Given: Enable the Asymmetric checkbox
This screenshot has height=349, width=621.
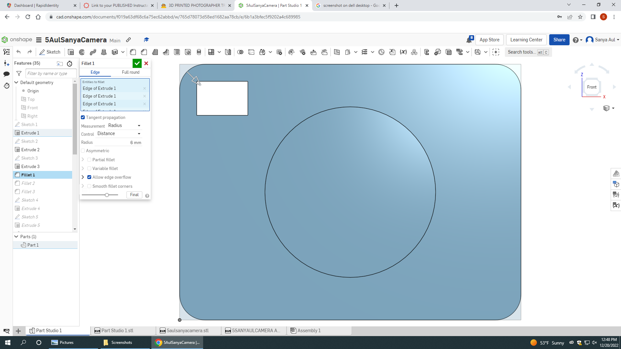Looking at the screenshot, I should (x=83, y=151).
